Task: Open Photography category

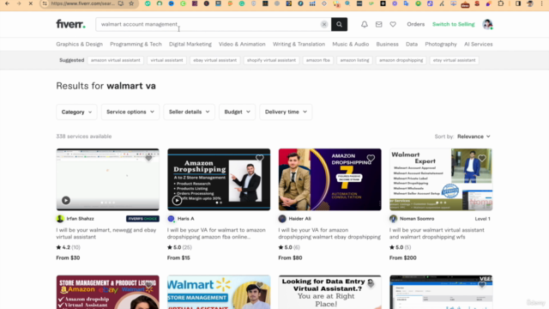Action: pos(441,44)
